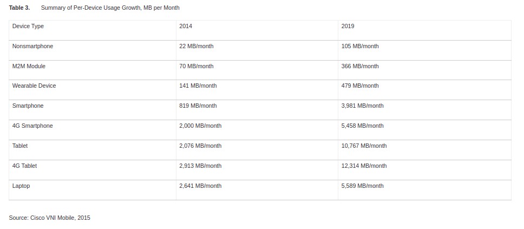Click the '2014' column header
This screenshot has width=524, height=229.
click(186, 26)
